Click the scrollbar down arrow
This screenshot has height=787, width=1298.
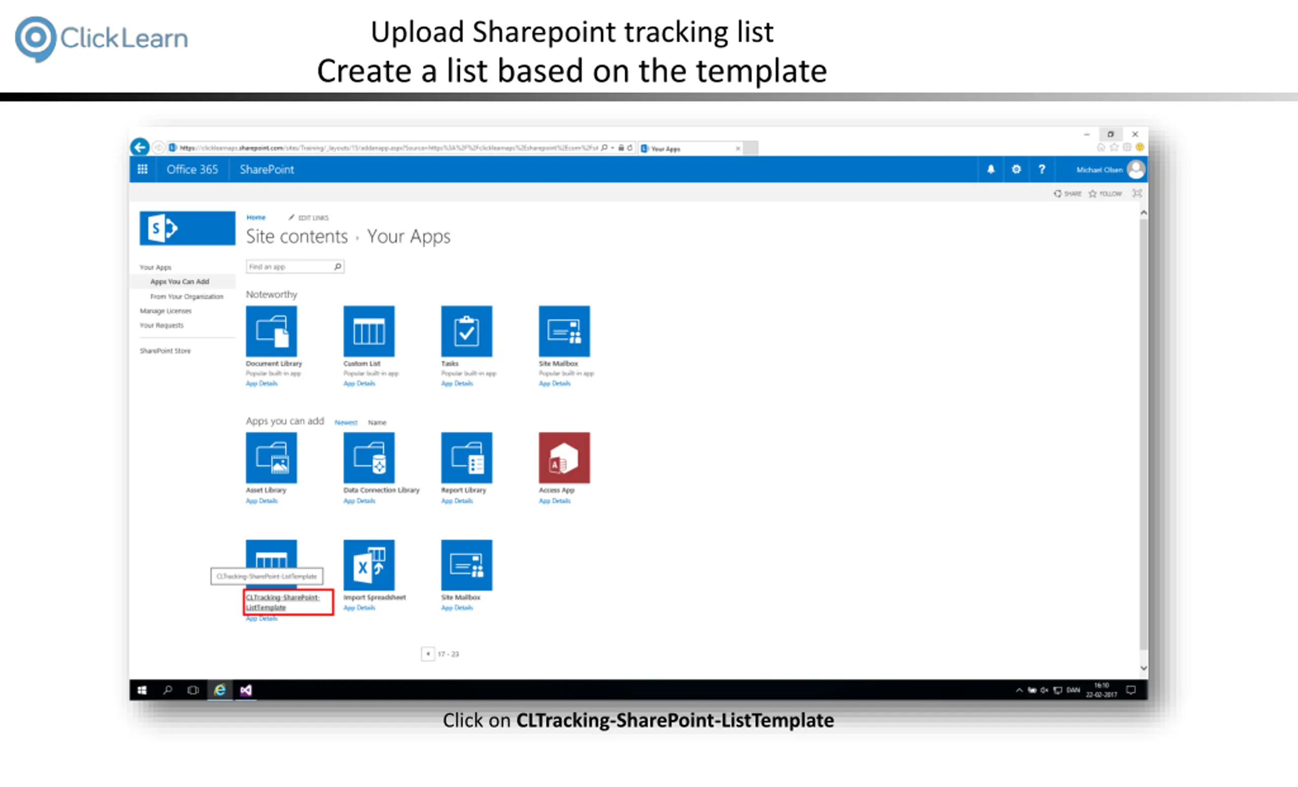click(1144, 667)
